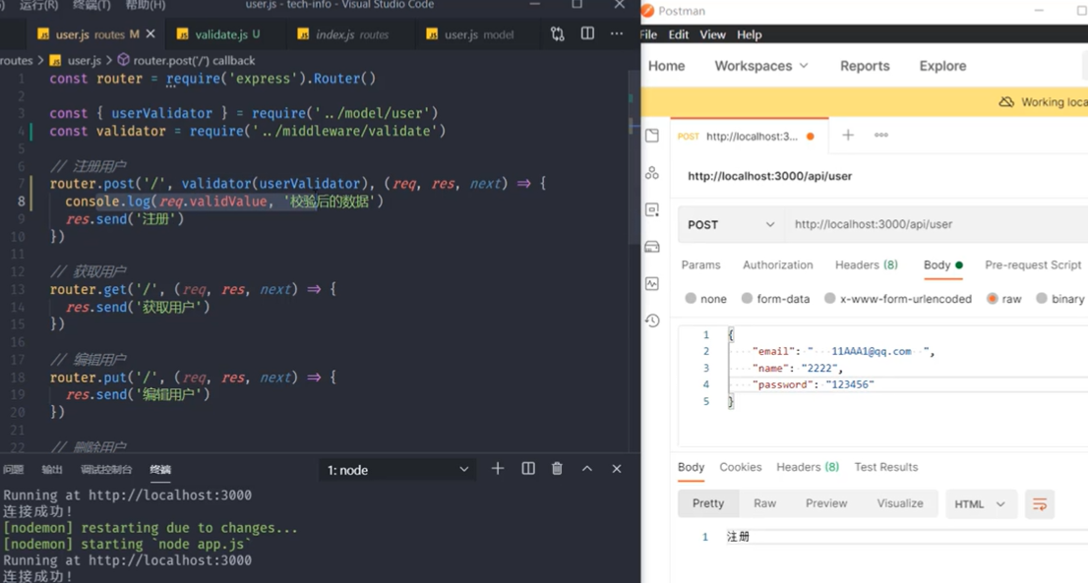Open the request Authorization tab
This screenshot has height=583, width=1088.
pos(778,264)
